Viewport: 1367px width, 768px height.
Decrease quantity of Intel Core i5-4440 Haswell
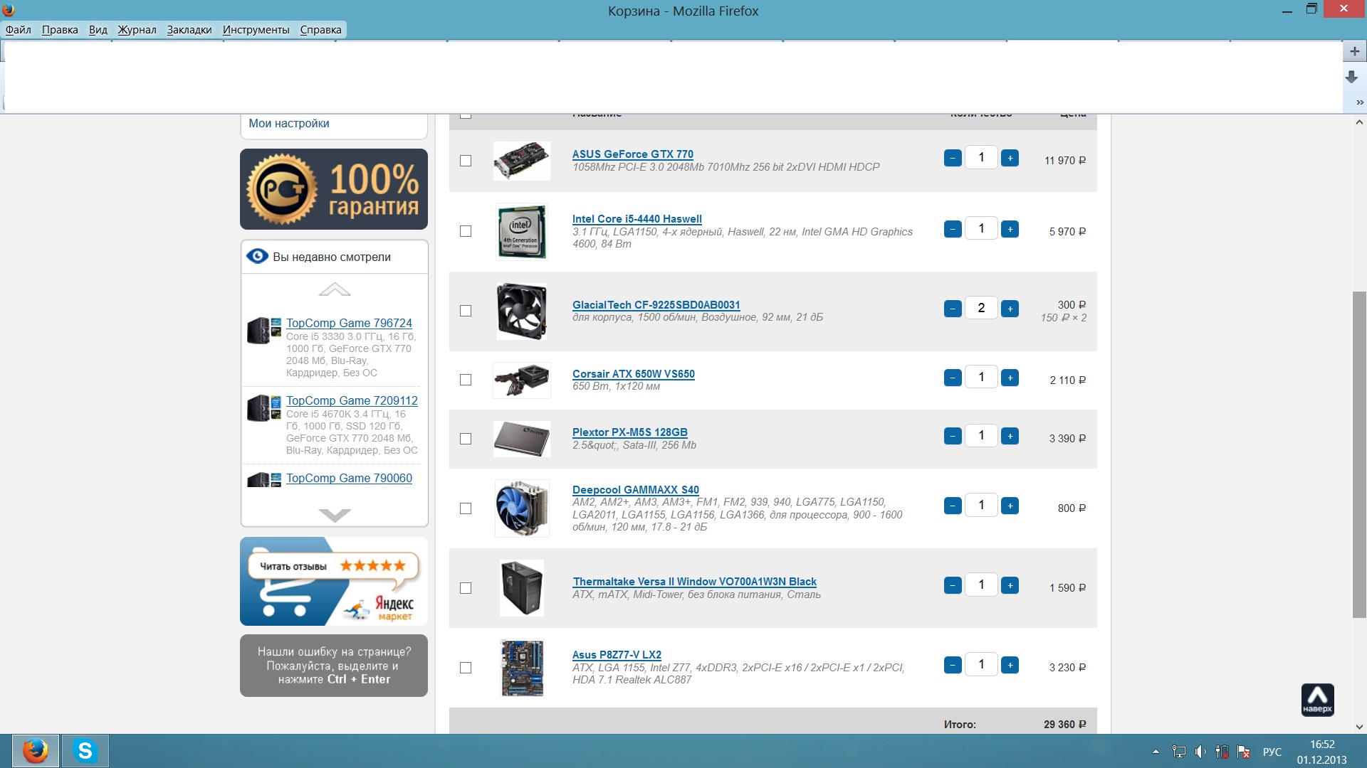click(x=953, y=229)
